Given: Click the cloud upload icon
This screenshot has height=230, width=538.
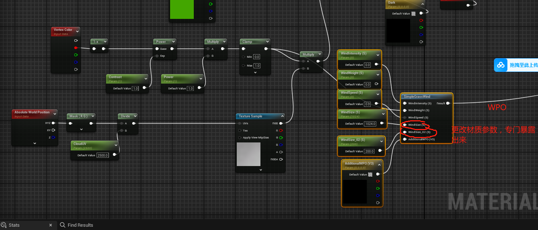Looking at the screenshot, I should pyautogui.click(x=501, y=65).
